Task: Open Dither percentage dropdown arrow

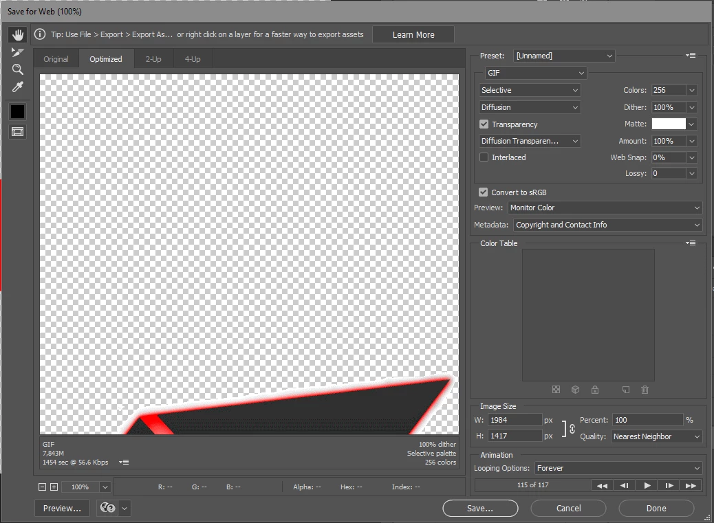Action: [x=692, y=107]
